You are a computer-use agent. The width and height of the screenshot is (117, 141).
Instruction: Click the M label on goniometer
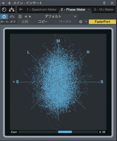pyautogui.click(x=58, y=41)
